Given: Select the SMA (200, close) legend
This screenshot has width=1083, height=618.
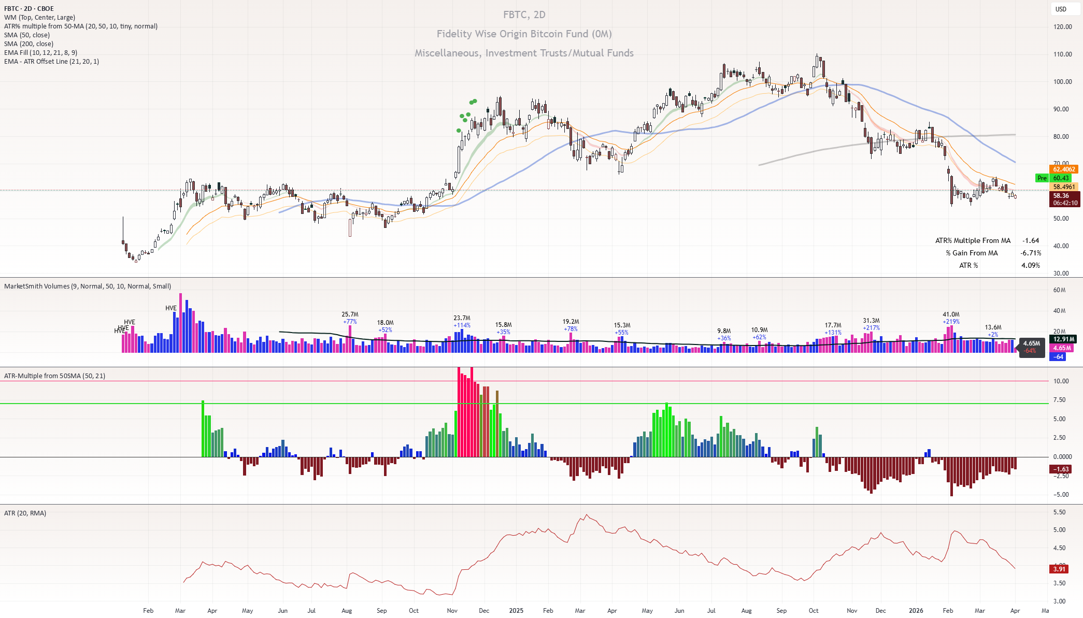Looking at the screenshot, I should 28,44.
